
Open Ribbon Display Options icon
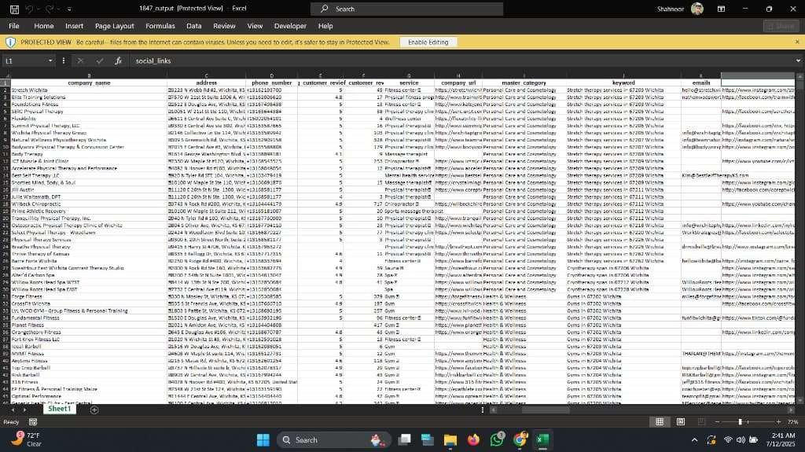click(721, 9)
